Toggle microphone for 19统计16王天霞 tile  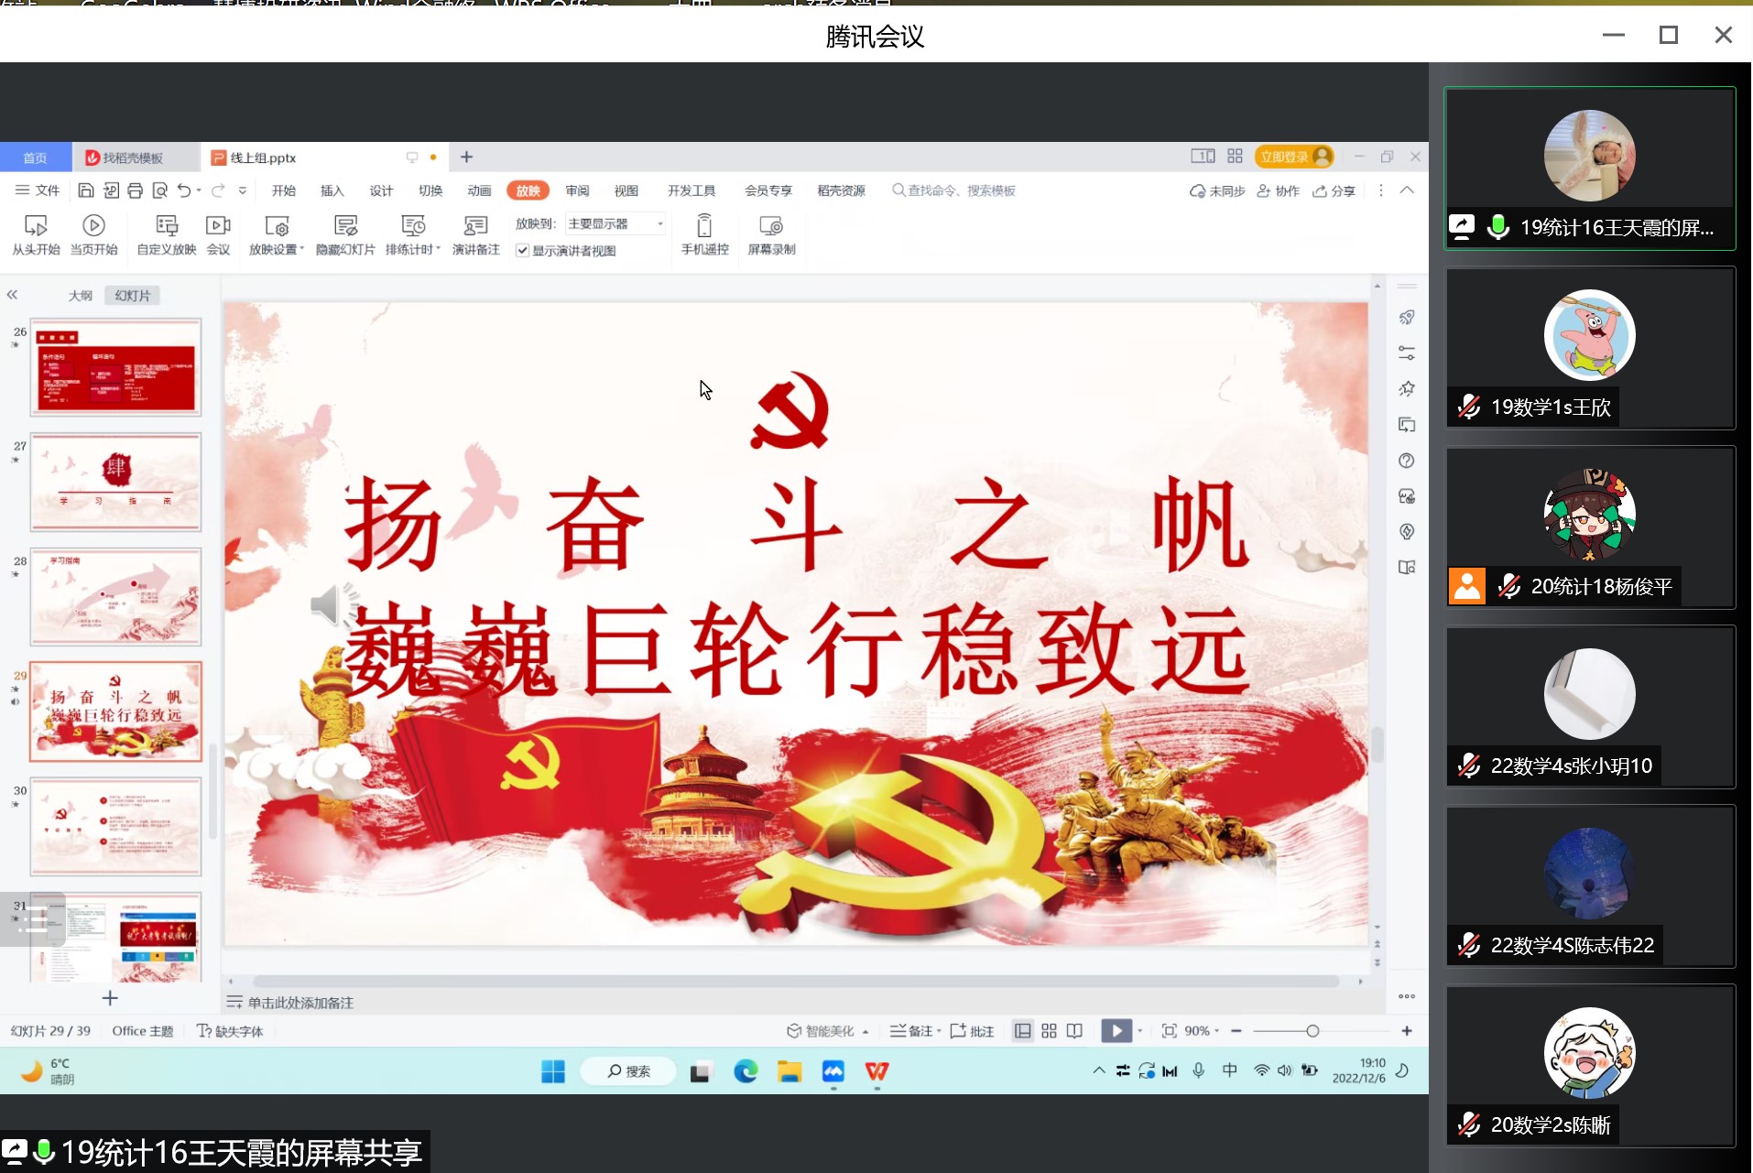click(x=1498, y=227)
